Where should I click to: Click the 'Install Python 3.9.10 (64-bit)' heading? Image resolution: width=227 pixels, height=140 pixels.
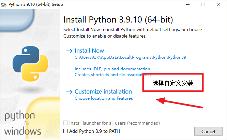pos(118,19)
